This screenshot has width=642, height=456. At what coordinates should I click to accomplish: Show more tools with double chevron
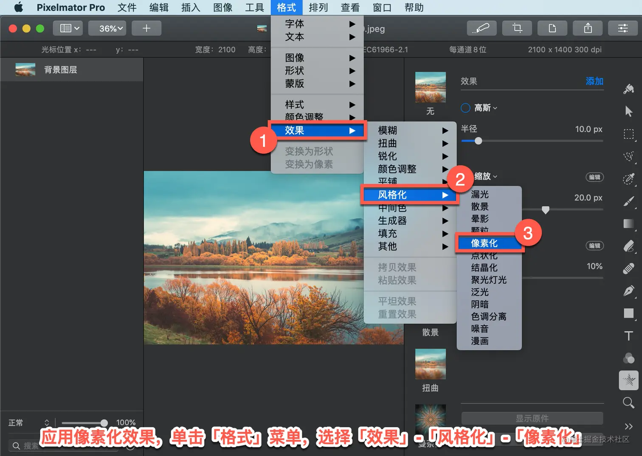point(629,426)
